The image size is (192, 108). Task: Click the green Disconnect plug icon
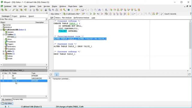coord(13,10)
